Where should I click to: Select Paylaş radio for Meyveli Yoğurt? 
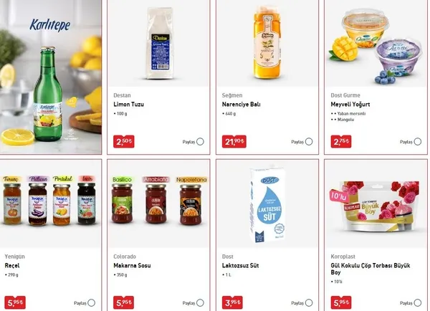(417, 142)
